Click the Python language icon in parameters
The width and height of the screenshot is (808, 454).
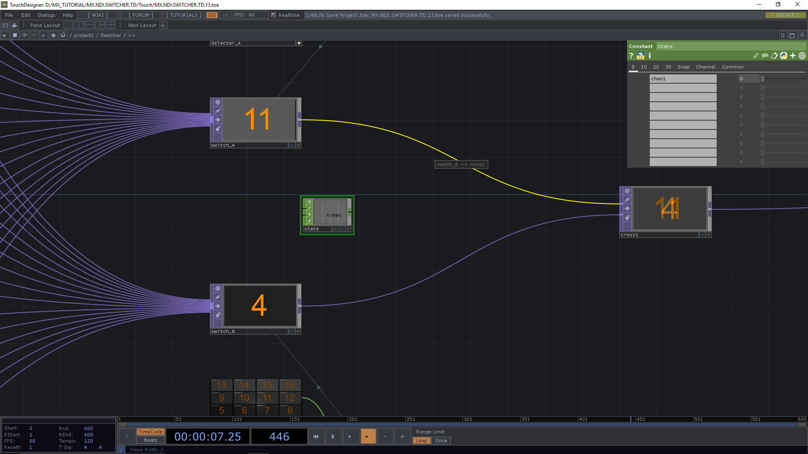pos(784,55)
